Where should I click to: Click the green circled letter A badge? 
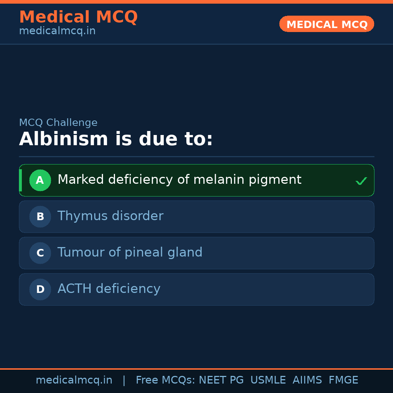[x=40, y=180]
